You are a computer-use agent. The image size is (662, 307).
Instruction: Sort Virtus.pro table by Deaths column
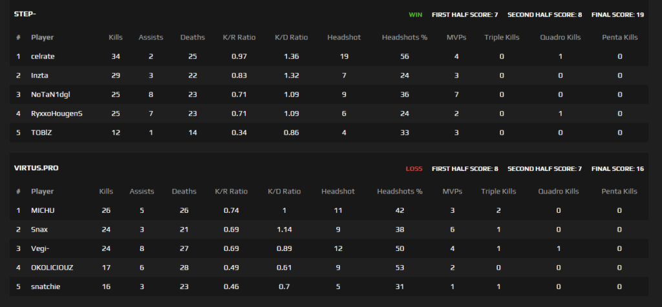[184, 192]
